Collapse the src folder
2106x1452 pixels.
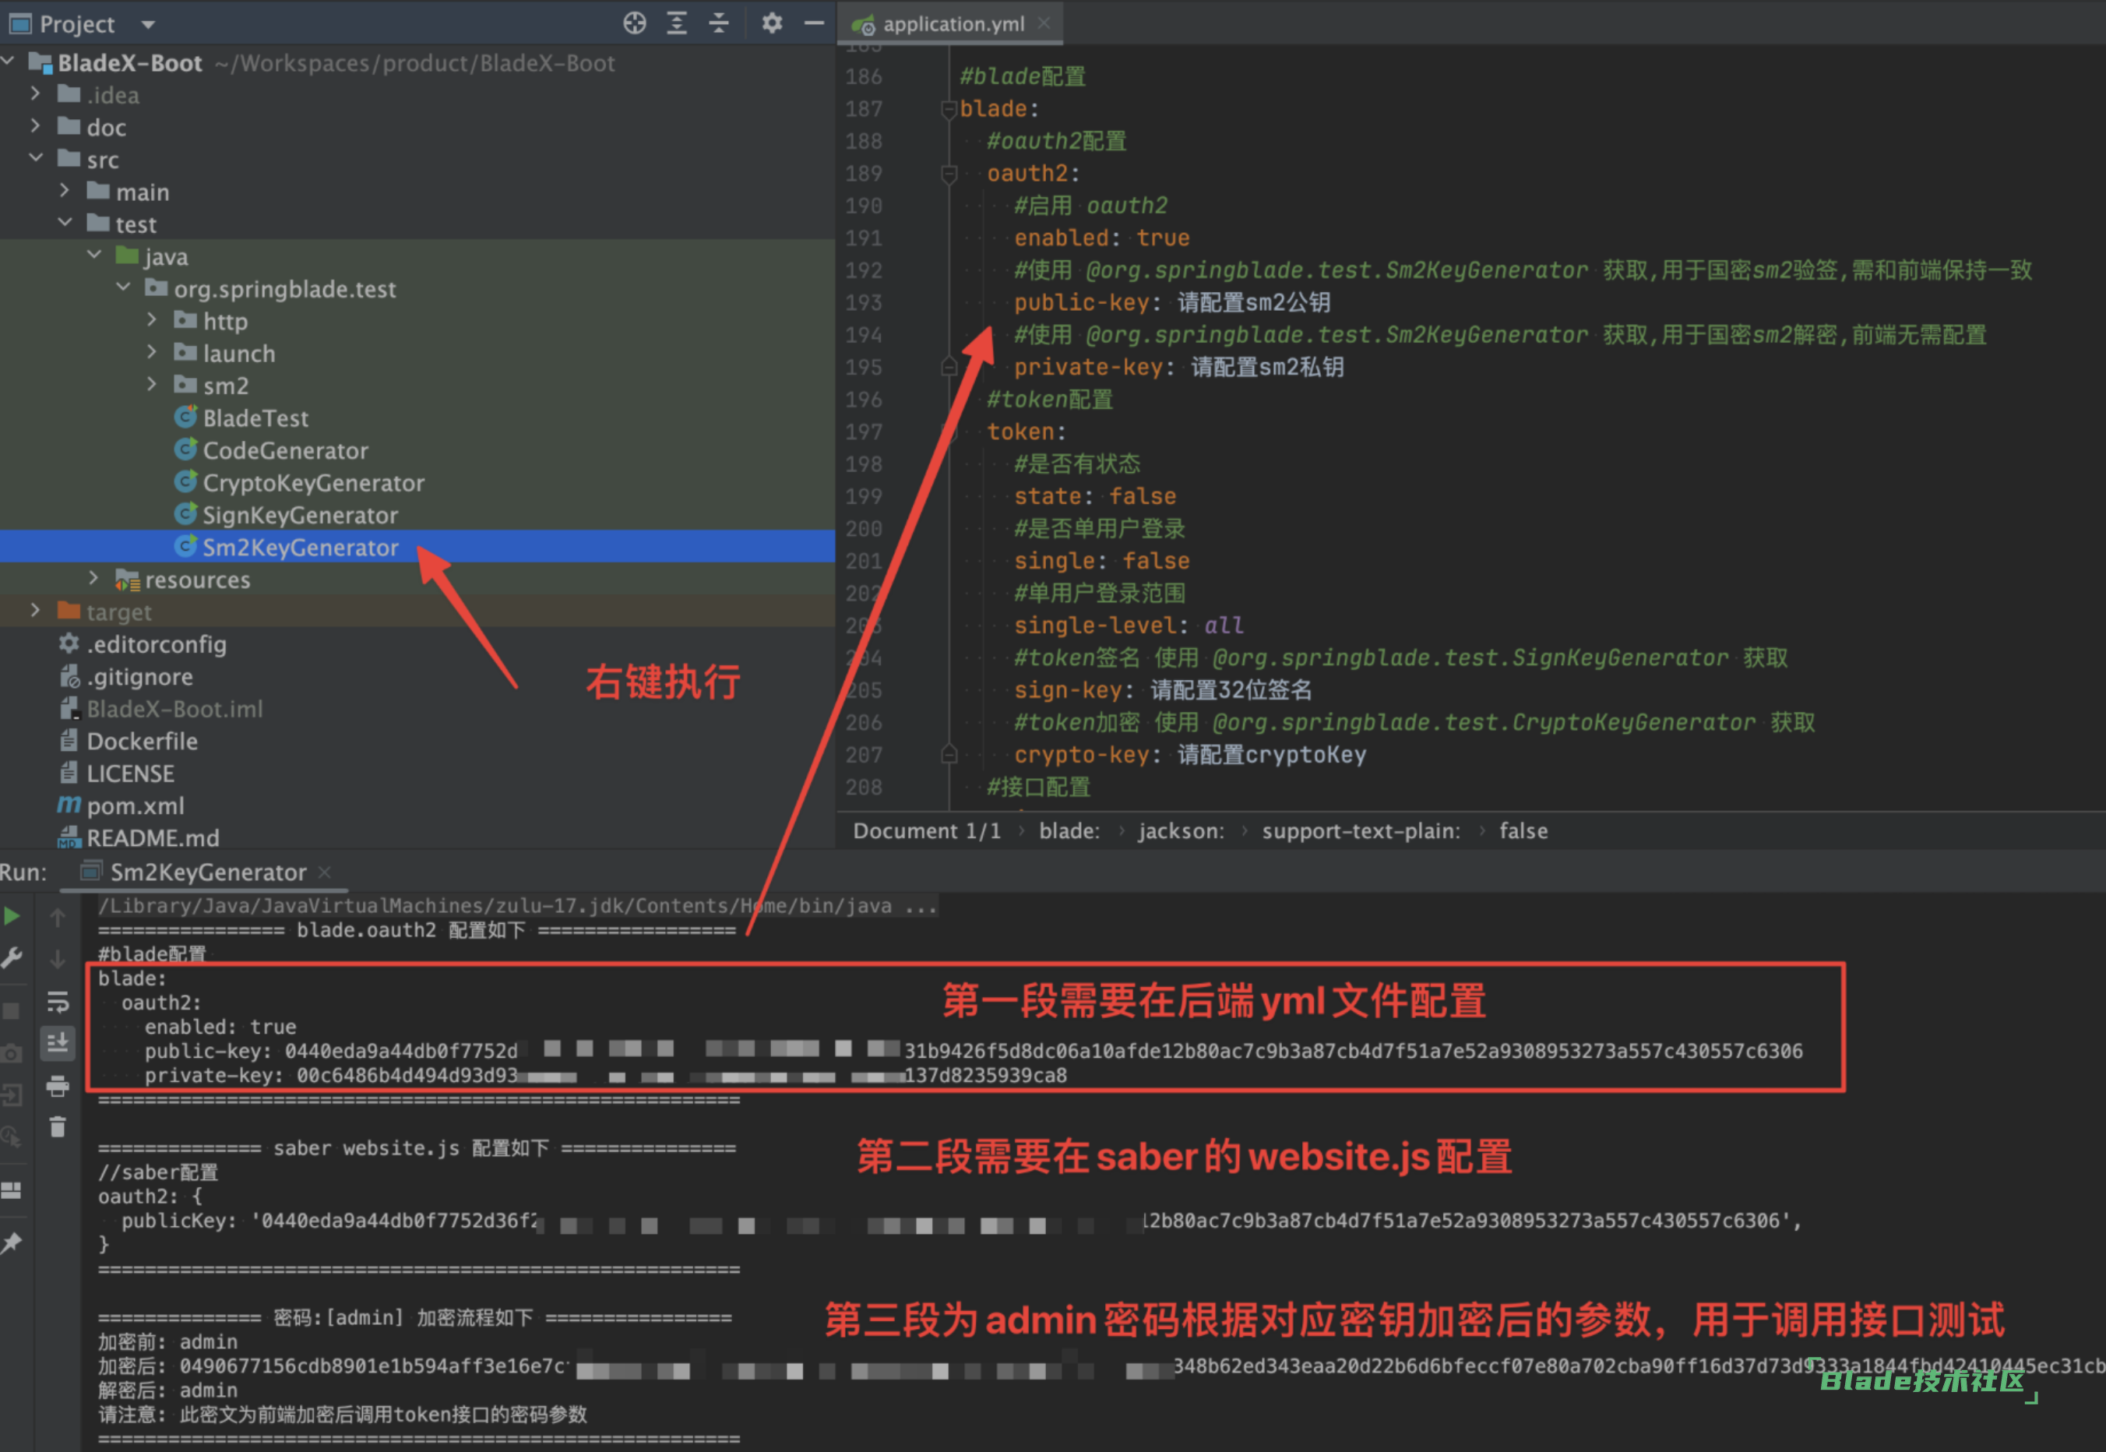coord(36,158)
